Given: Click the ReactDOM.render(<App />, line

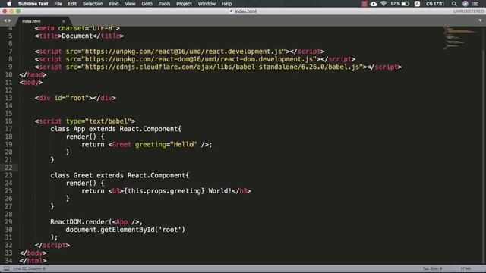Looking at the screenshot, I should tap(96, 222).
